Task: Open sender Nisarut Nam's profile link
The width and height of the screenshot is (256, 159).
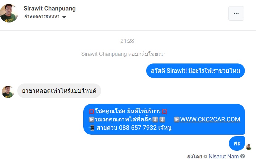Action: [x=224, y=157]
